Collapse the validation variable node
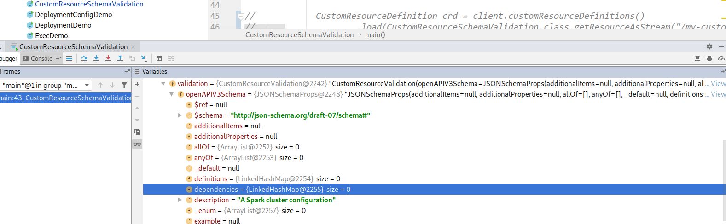 tap(163, 84)
